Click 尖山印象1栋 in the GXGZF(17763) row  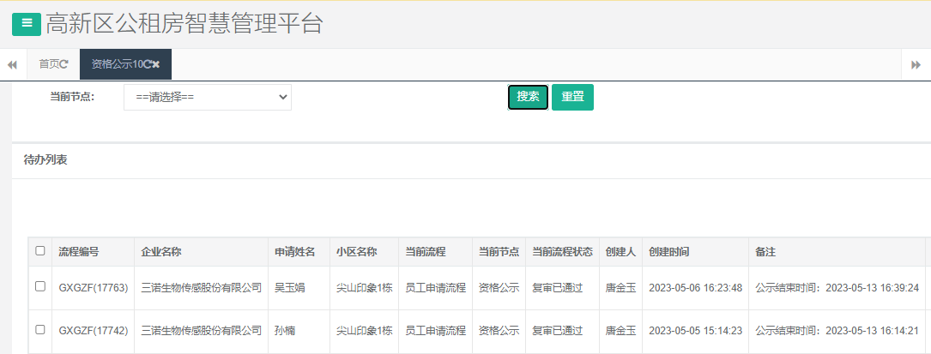(365, 288)
